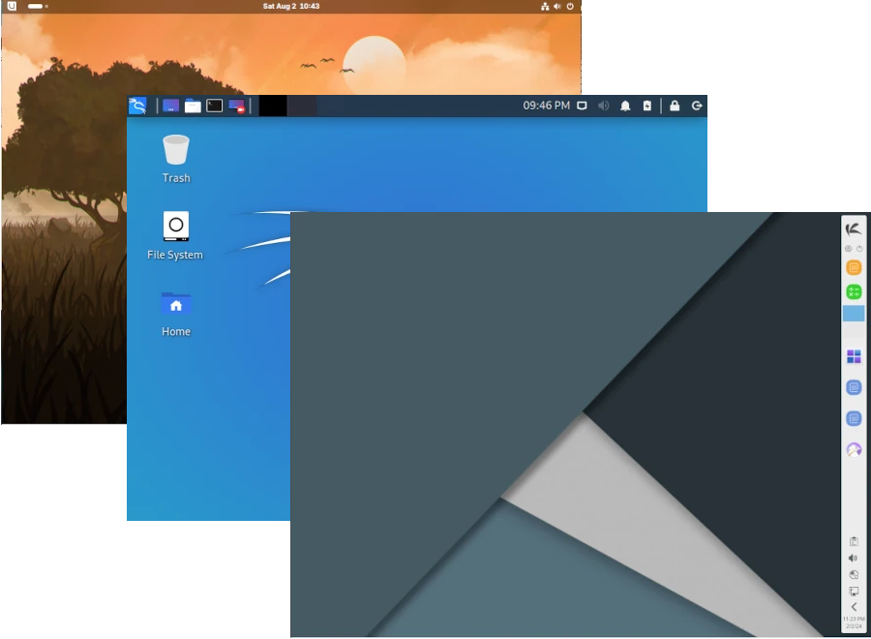Click the workspace indicator pill in orange desktop panel
This screenshot has height=639, width=871.
(37, 6)
